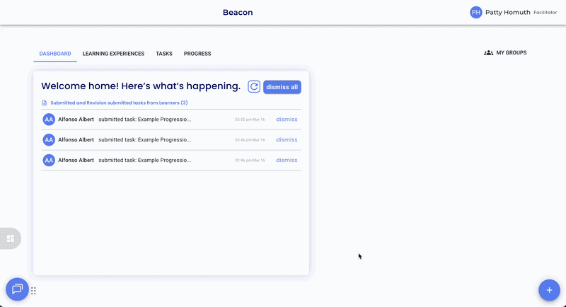The image size is (566, 307).
Task: Open the Tasks tab
Action: 164,54
